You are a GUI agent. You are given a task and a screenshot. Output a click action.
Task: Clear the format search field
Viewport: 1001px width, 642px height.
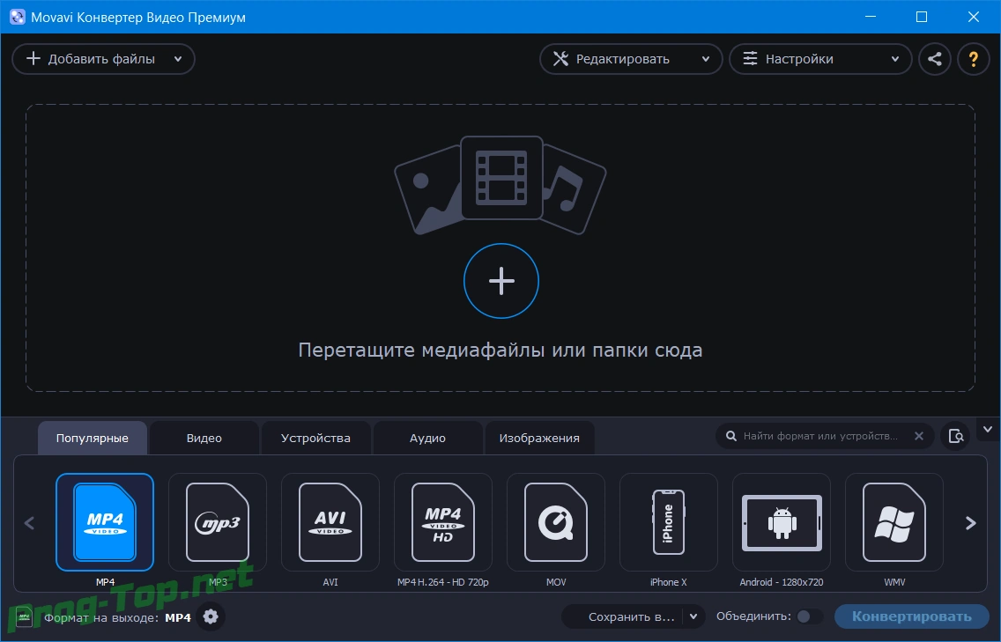point(919,436)
